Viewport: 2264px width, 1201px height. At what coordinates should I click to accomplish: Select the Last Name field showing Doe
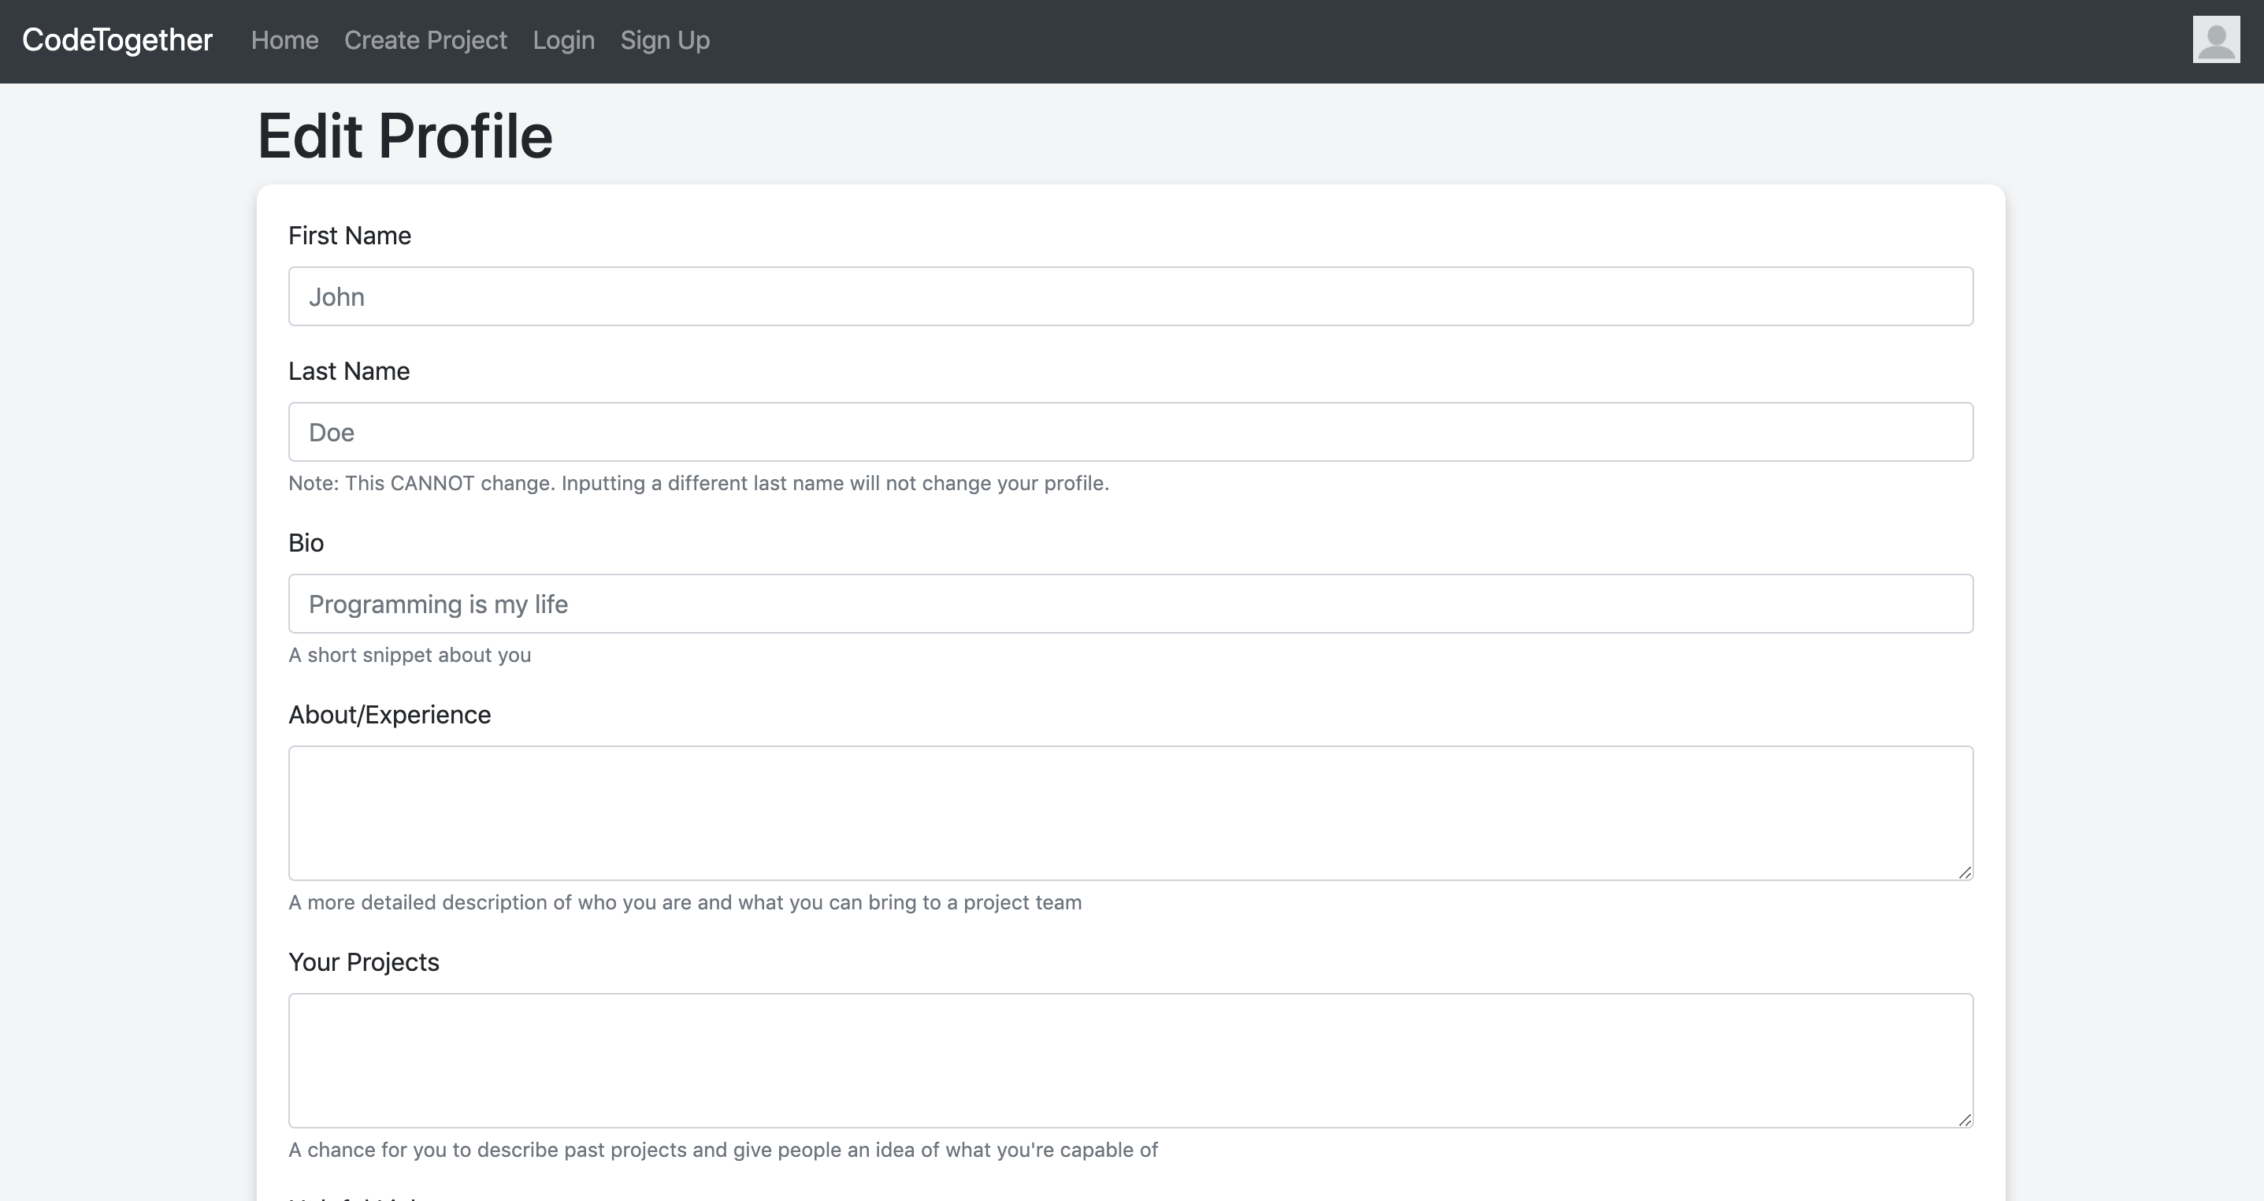tap(1130, 432)
